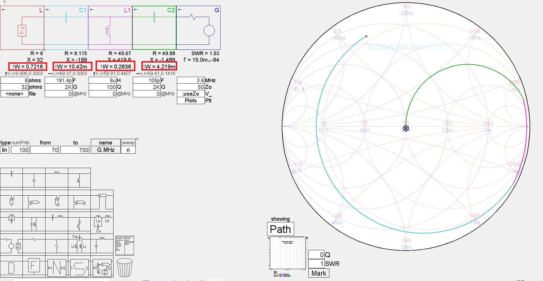Screen dimensions: 543x281
Task: Select the series LC (capacitor-inductor) component
Action: click(57, 221)
